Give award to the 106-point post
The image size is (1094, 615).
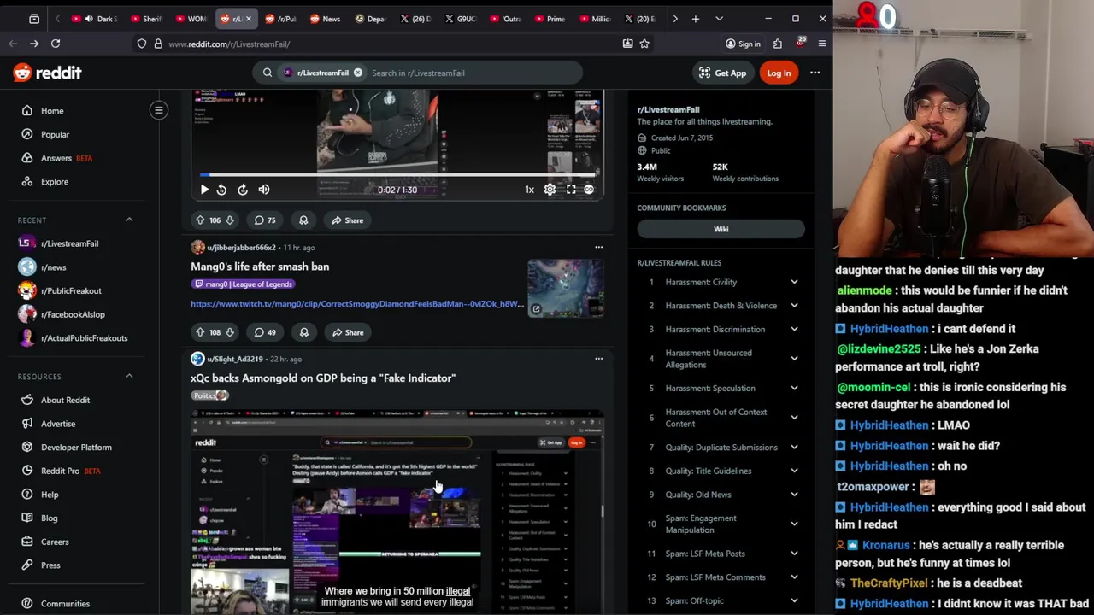point(303,220)
